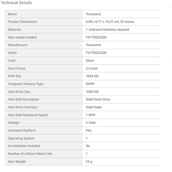Click the Hard Drive Interface label
This screenshot has width=172, height=172.
pyautogui.click(x=23, y=107)
